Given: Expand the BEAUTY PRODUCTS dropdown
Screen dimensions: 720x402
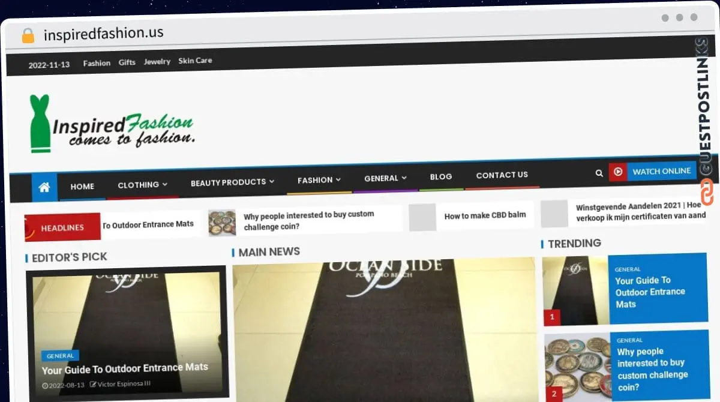Looking at the screenshot, I should [232, 182].
